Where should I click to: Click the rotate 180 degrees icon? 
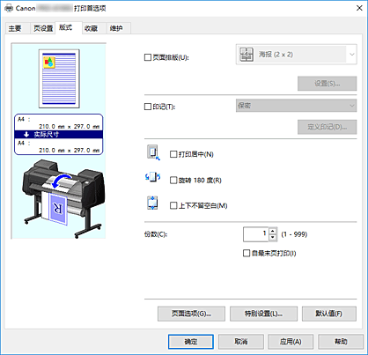[152, 177]
